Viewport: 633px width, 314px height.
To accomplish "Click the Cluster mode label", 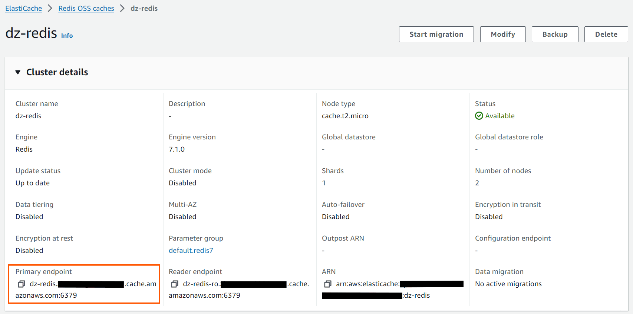I will click(190, 171).
